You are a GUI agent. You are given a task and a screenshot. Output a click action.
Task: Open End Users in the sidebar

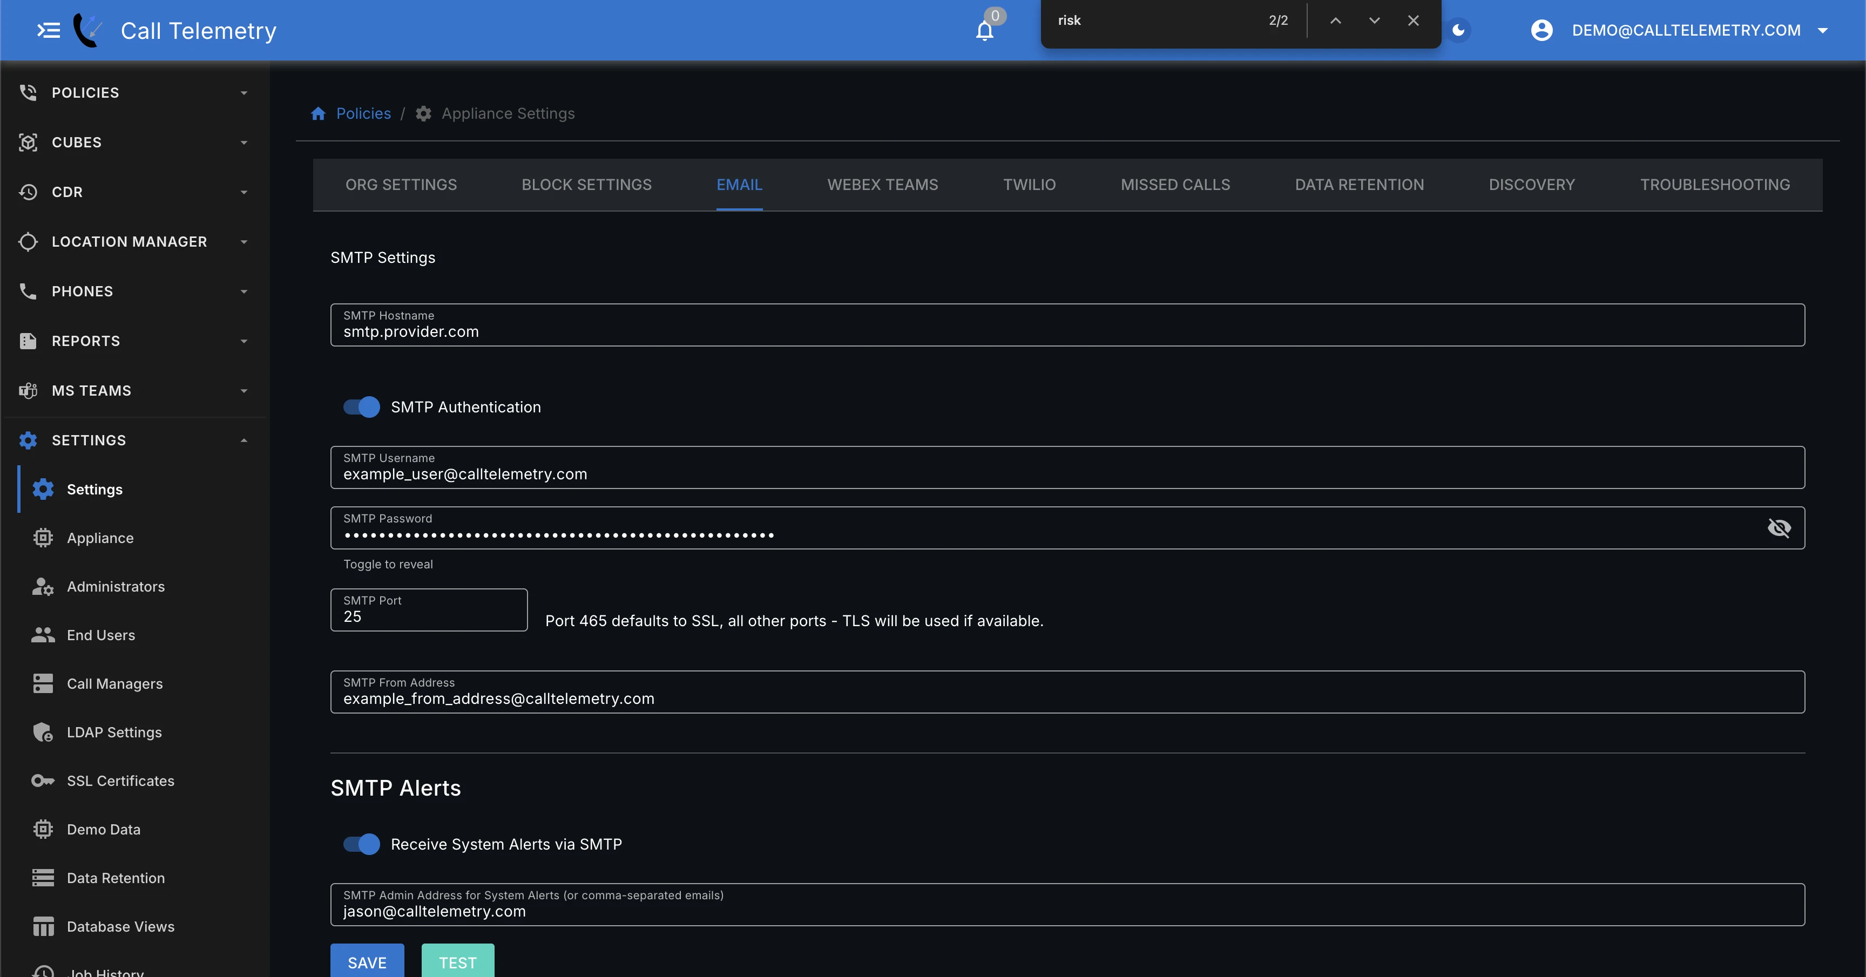pyautogui.click(x=142, y=635)
